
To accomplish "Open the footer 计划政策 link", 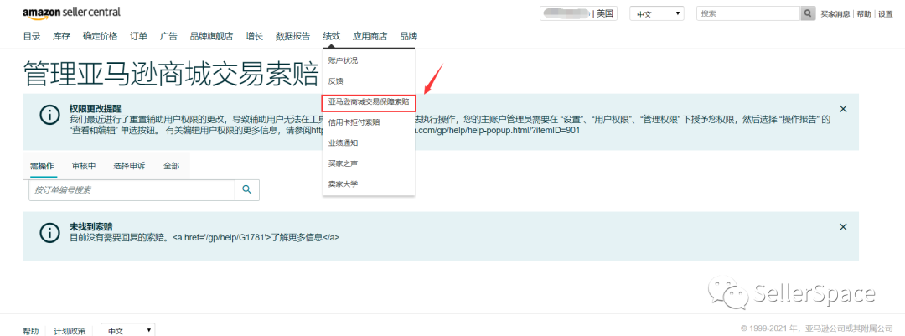I will [70, 331].
